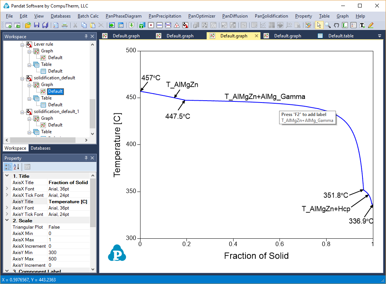The width and height of the screenshot is (386, 284).
Task: Select the hand Pan tool
Action: pyautogui.click(x=336, y=25)
